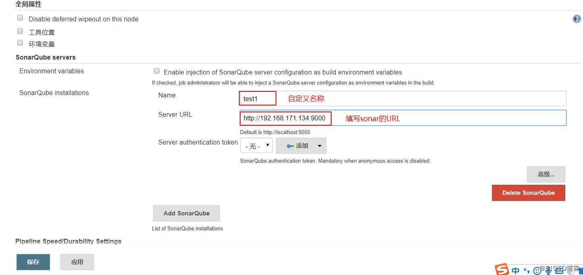Viewport: 583px width, 275px height.
Task: Enable the 环境变量 checkbox
Action: tap(20, 43)
